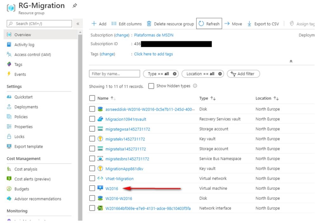Check the select-all checkbox in header
This screenshot has width=325, height=223.
pyautogui.click(x=92, y=98)
